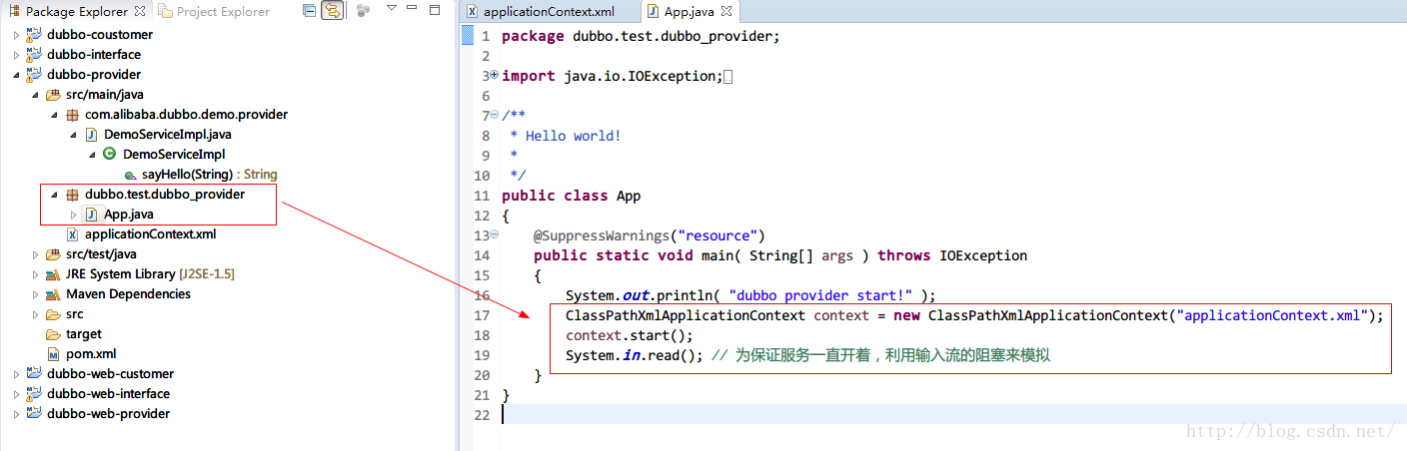Expand the src folder node
The height and width of the screenshot is (451, 1407).
tap(36, 314)
